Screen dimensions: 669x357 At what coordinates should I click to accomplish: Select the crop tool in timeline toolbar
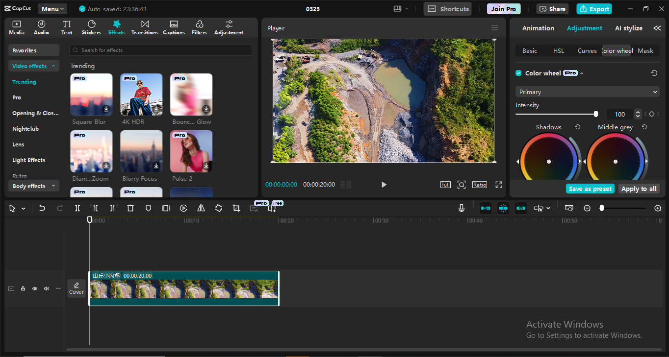pyautogui.click(x=236, y=208)
